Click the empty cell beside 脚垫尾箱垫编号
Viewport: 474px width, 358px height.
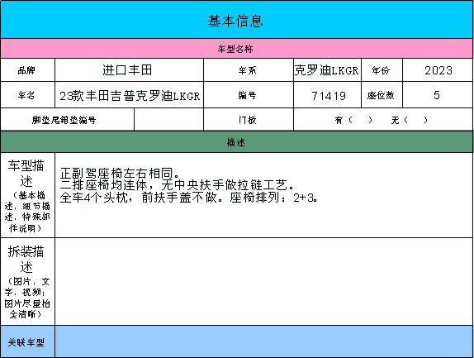pos(168,120)
